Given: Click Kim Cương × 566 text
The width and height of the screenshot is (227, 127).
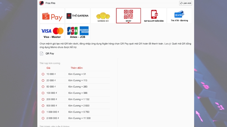Looking at the screenshot, I should coord(78,93).
